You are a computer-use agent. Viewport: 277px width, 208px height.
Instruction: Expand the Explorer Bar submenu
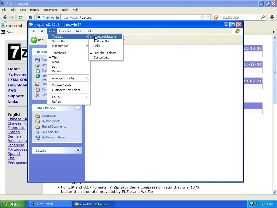click(x=68, y=46)
